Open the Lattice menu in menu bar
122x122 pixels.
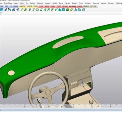[103, 3]
